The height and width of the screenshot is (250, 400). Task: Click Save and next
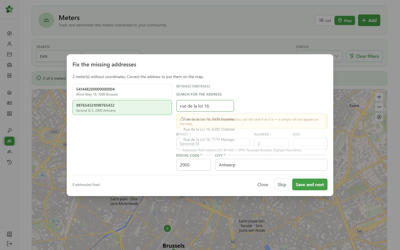pyautogui.click(x=310, y=184)
